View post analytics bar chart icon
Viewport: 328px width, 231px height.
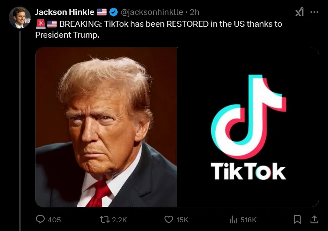233,220
